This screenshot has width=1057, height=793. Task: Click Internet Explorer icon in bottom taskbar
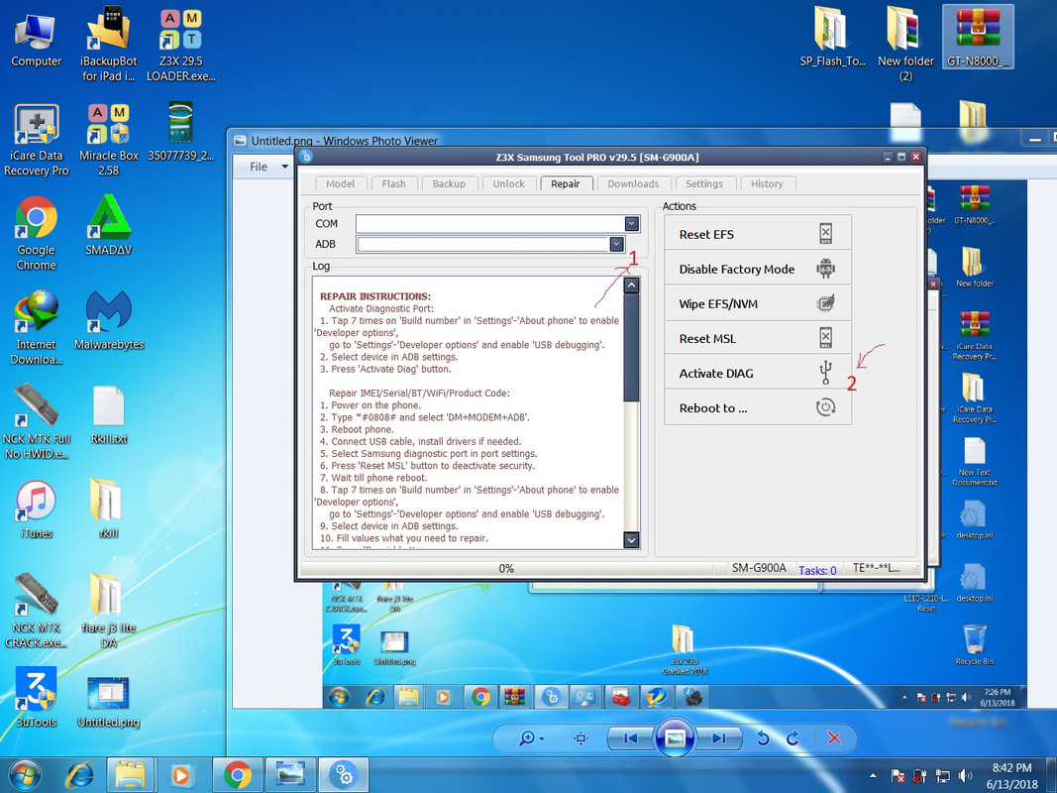[79, 775]
